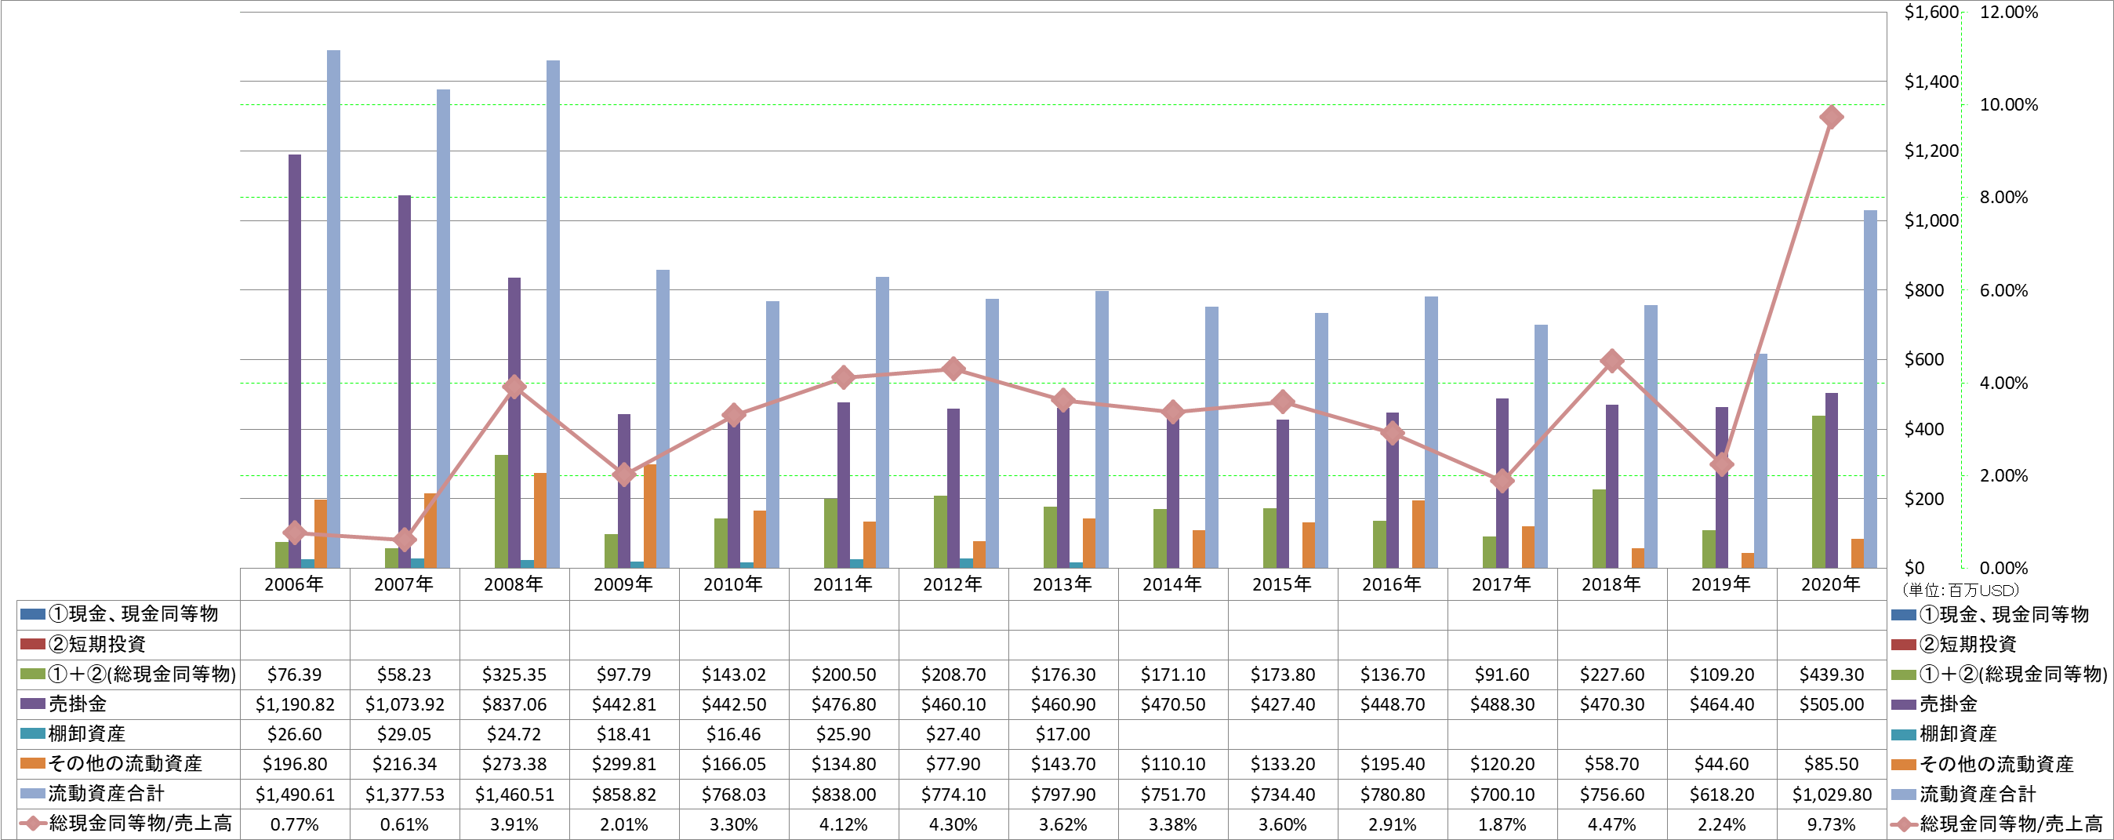
Task: Select the 0.00% axis label
Action: click(x=2003, y=568)
